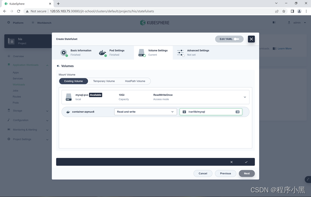Screen dimensions: 311x197
Task: Discard the volume with the X icon
Action: click(x=232, y=162)
